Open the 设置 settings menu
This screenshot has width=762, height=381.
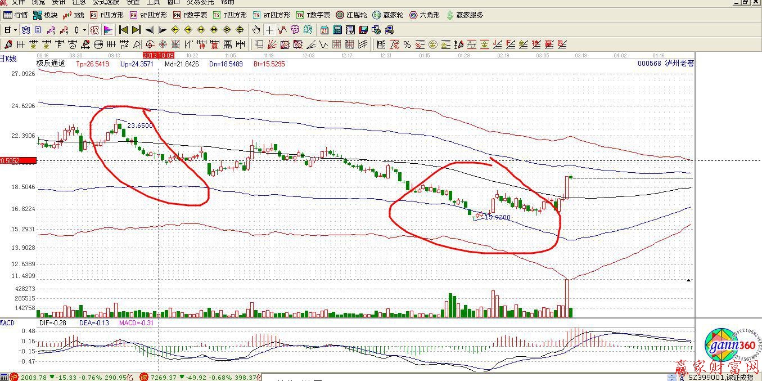click(x=133, y=2)
